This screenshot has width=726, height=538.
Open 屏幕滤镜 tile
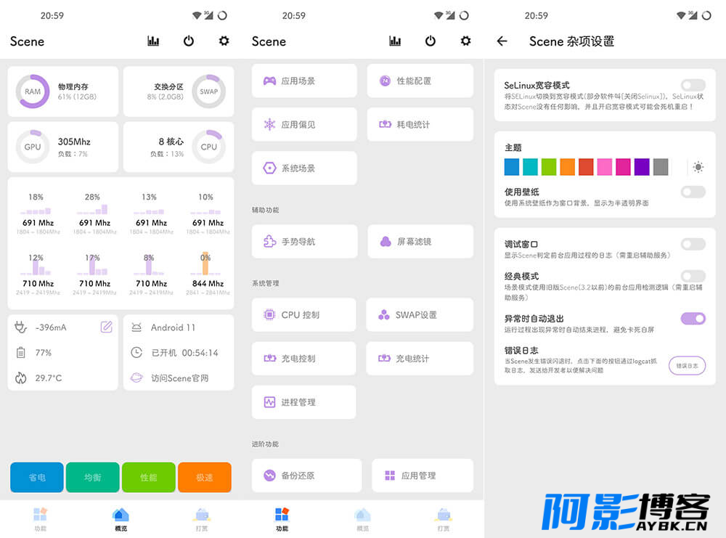(x=420, y=241)
